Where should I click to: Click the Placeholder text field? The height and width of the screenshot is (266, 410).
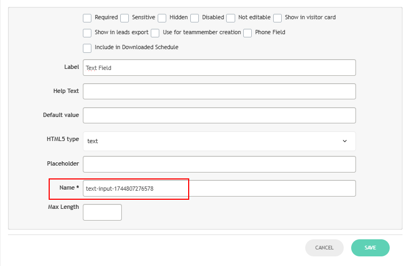pyautogui.click(x=219, y=164)
